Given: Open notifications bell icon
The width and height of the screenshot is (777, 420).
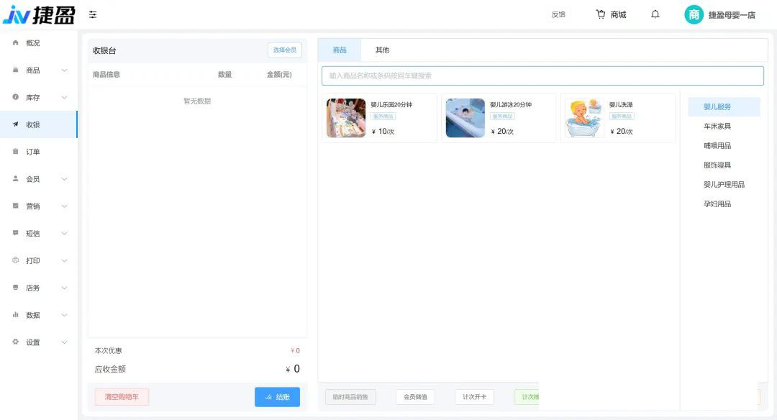Looking at the screenshot, I should coord(655,14).
